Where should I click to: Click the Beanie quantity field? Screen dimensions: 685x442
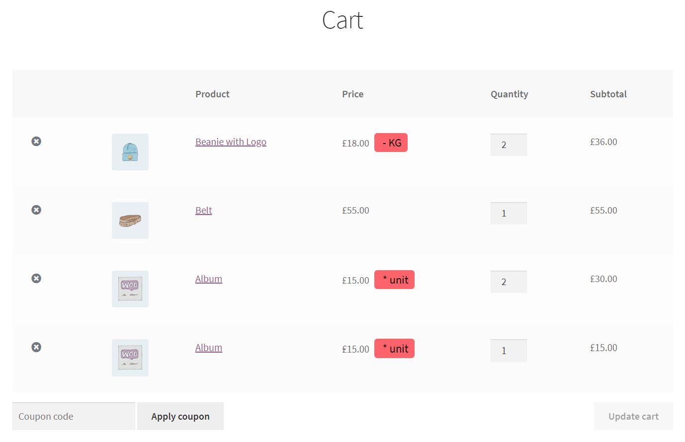[509, 145]
